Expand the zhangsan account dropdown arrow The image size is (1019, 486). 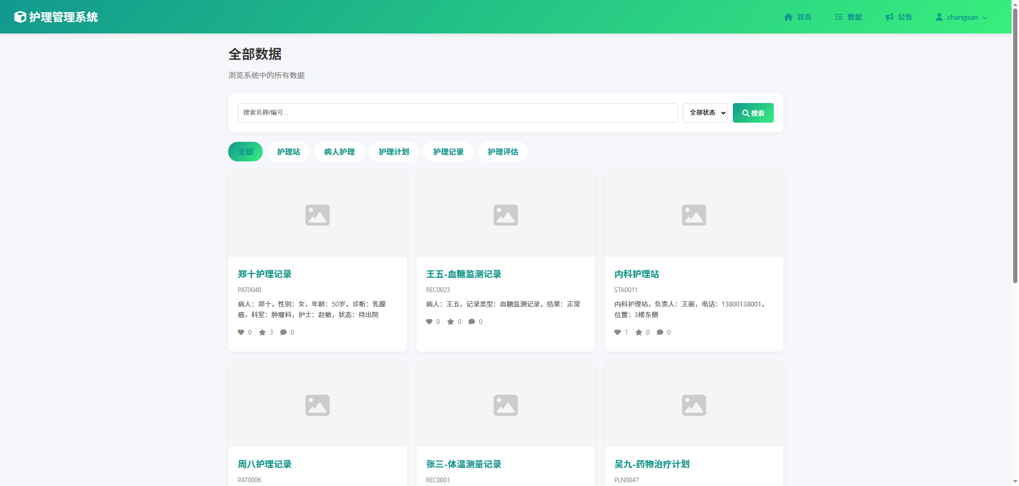click(x=984, y=18)
